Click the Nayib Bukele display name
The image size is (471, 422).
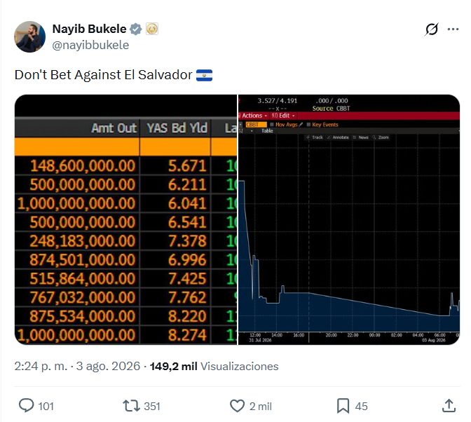pos(89,29)
